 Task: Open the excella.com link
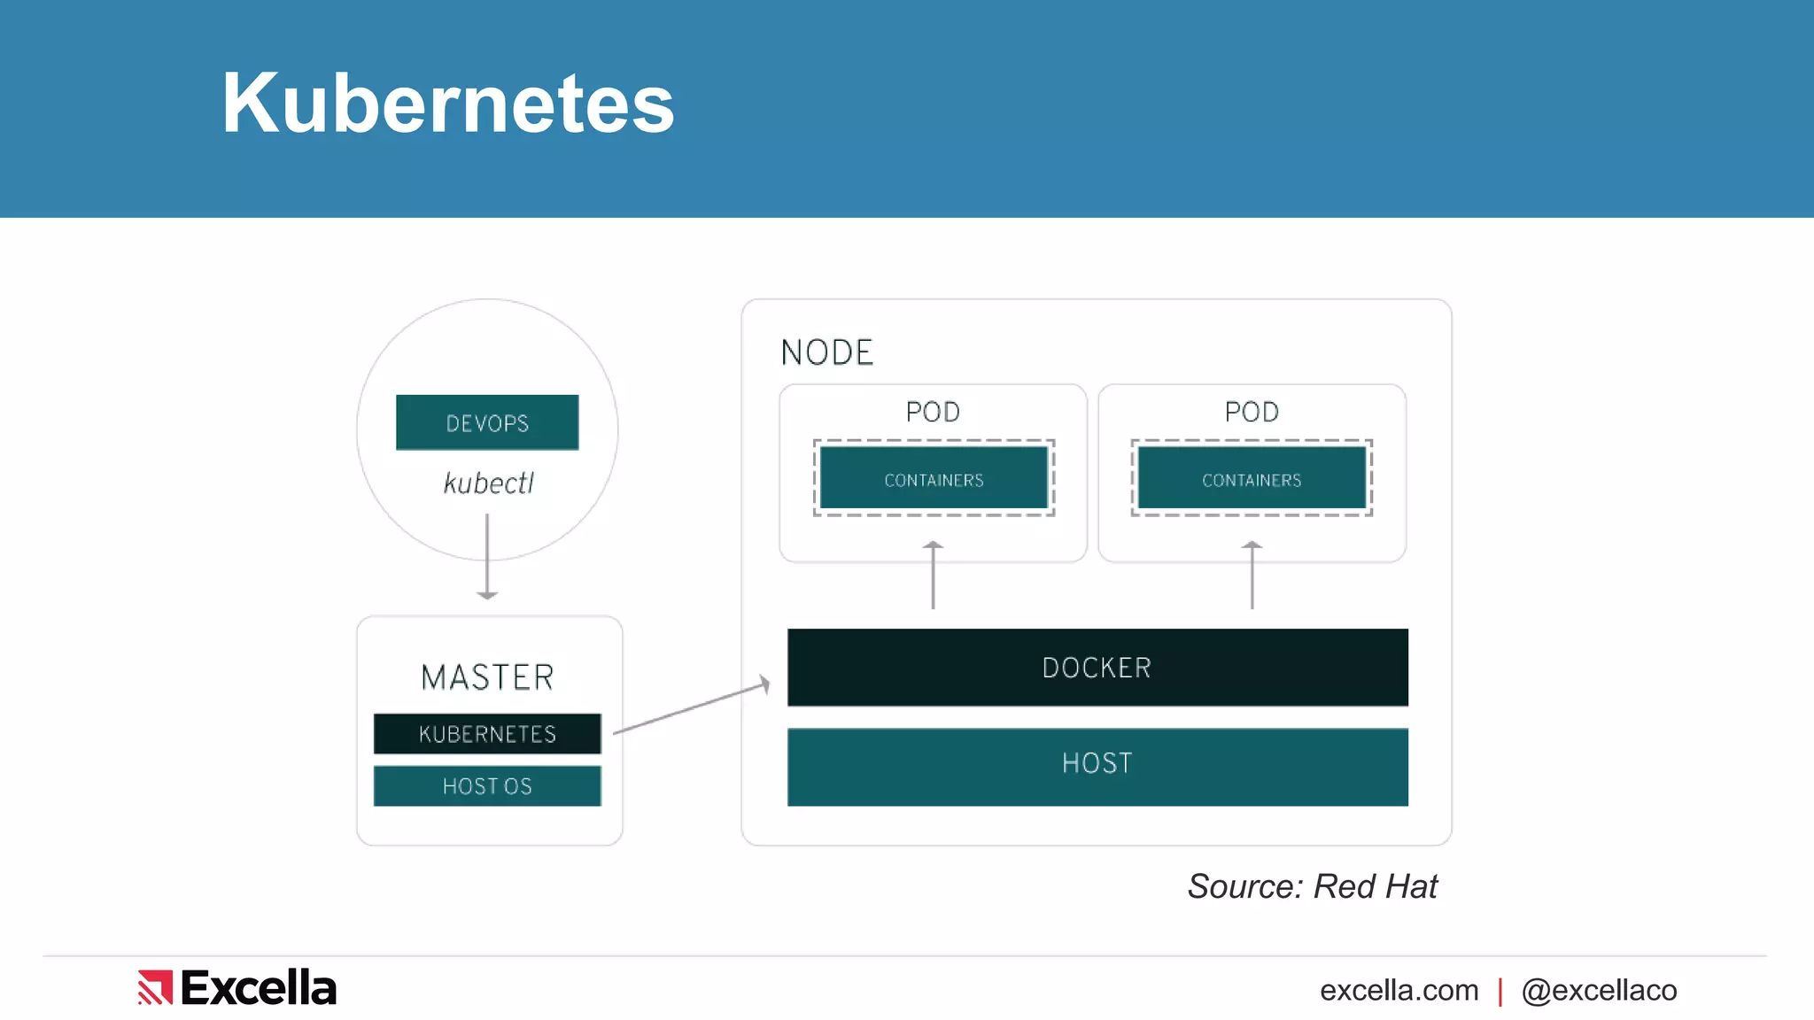[x=1399, y=990]
